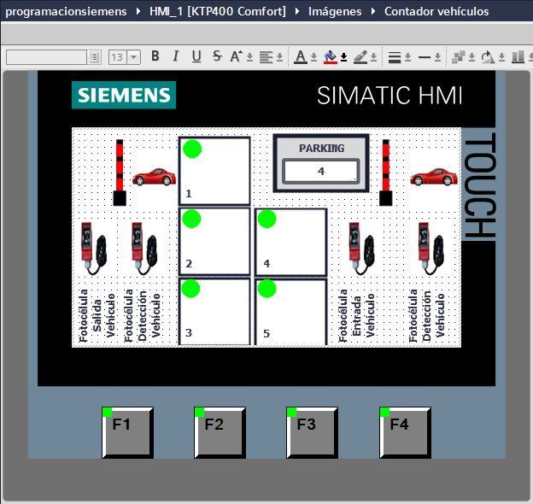Select Fotocélula Salida Vehículo label

97,315
